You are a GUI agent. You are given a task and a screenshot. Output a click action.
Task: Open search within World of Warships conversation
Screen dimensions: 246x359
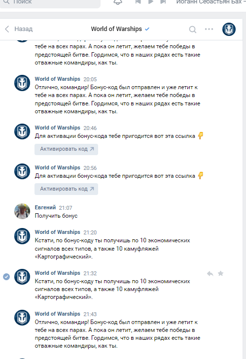tap(193, 30)
